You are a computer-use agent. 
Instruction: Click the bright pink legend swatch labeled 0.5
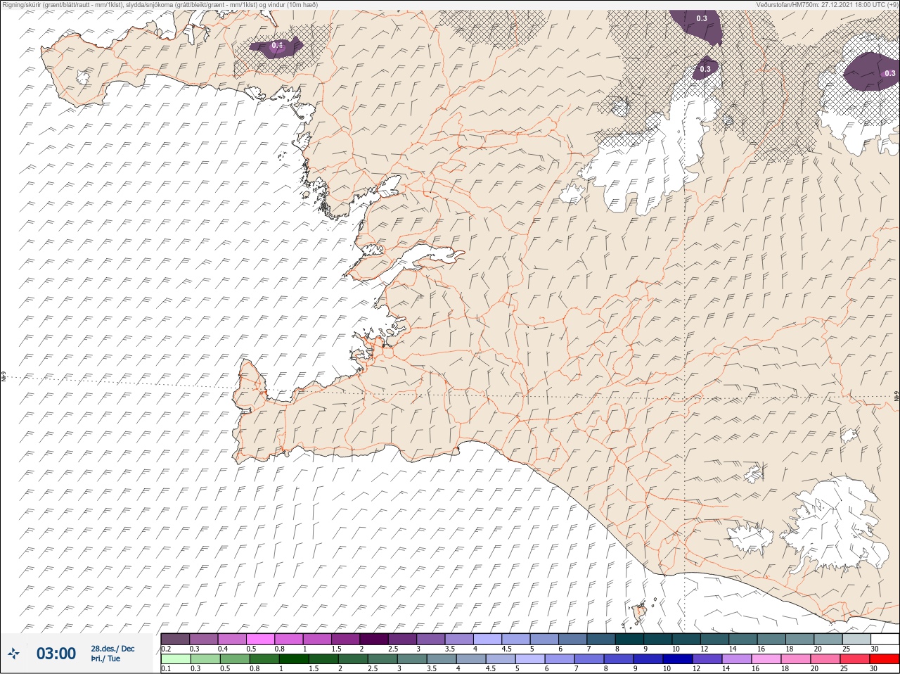pos(260,639)
